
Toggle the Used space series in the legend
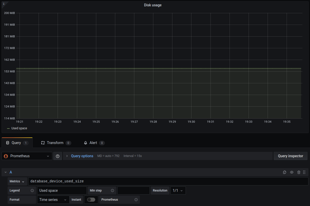pos(19,128)
